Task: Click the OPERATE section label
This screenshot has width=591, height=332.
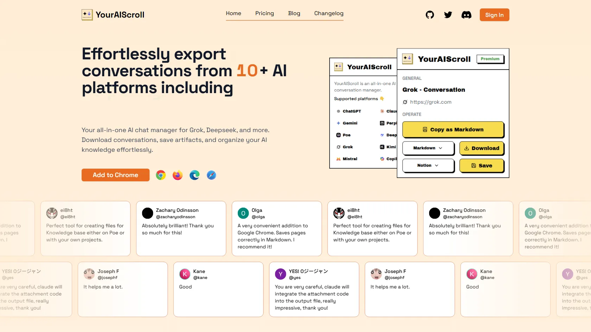Action: point(412,115)
